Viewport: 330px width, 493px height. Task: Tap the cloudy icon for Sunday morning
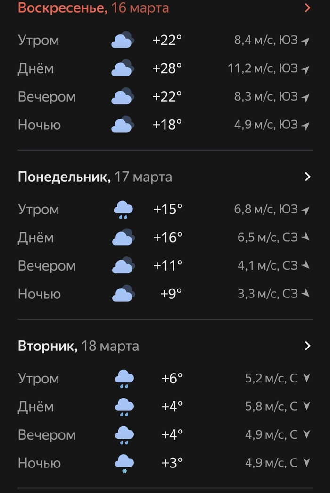pos(123,40)
